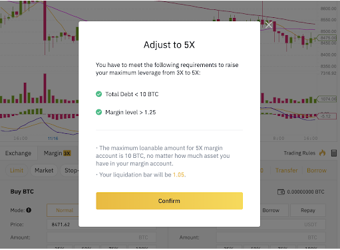
Task: Click the Margin level green checkmark icon
Action: pyautogui.click(x=98, y=112)
